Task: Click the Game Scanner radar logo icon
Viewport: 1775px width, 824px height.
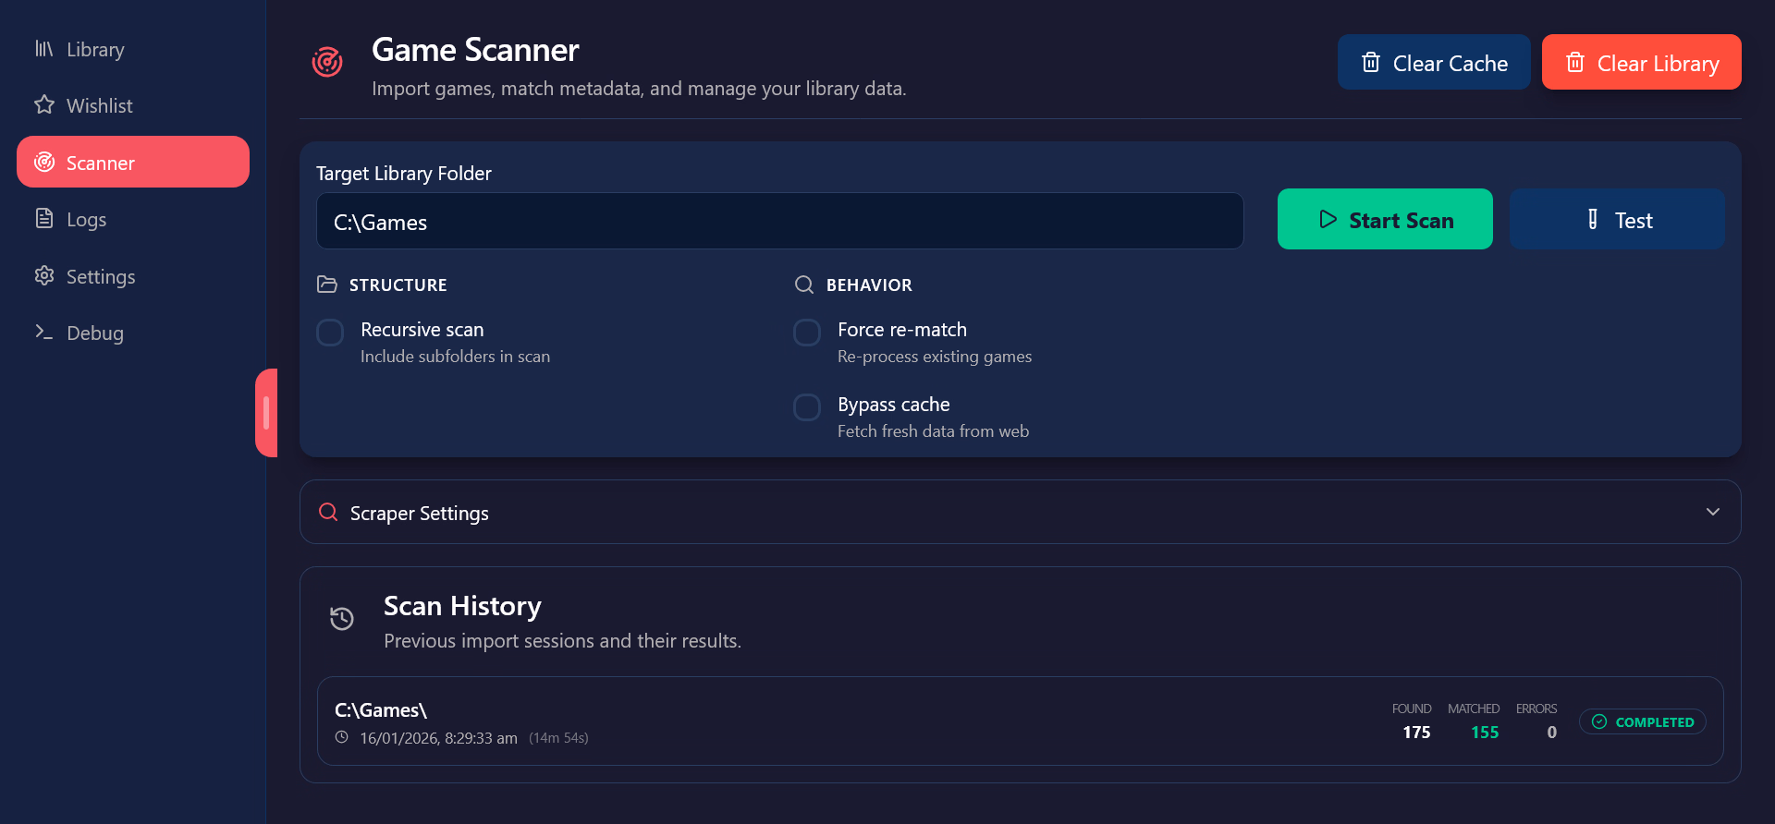Action: [327, 63]
